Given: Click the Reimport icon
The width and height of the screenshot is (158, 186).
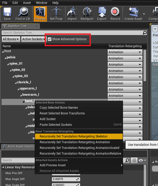Looking at the screenshot, I should tap(87, 12).
